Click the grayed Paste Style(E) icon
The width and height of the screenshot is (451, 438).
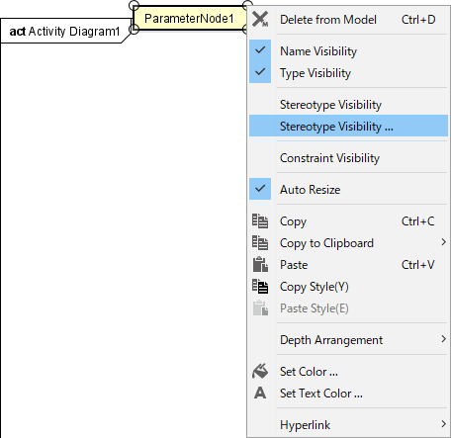click(260, 308)
